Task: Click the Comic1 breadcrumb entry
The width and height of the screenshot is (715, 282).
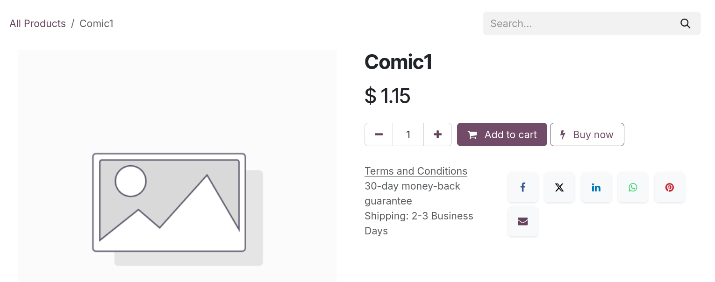Action: (96, 23)
